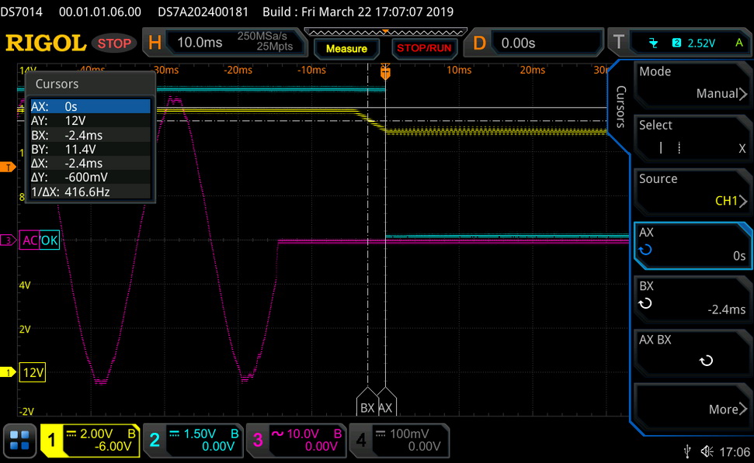
Task: Click the falling edge trigger icon
Action: coord(653,43)
